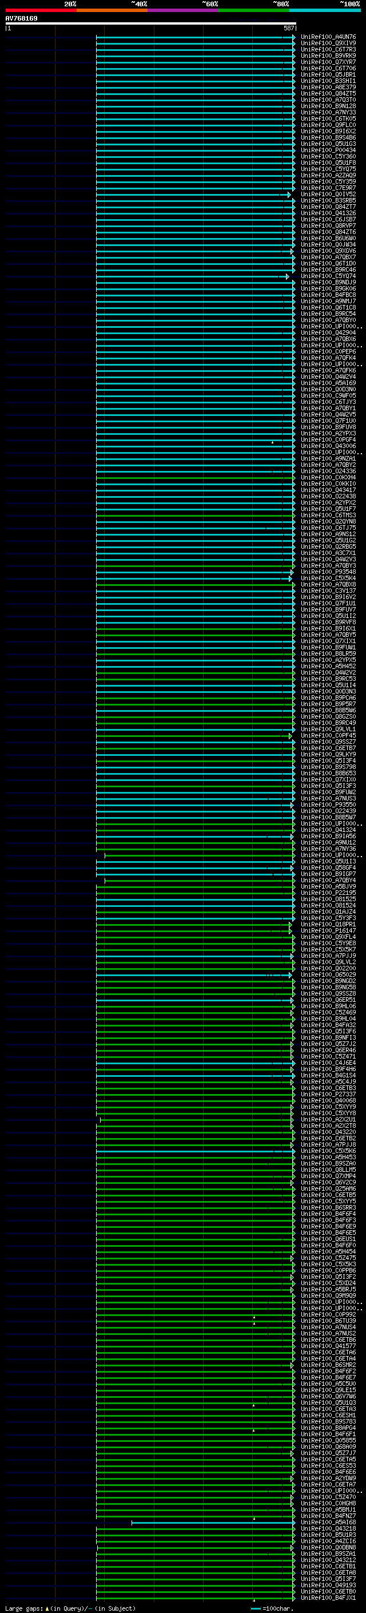The width and height of the screenshot is (366, 1613).
Task: Open hit UniRef100_B9N128
Action: tap(328, 106)
